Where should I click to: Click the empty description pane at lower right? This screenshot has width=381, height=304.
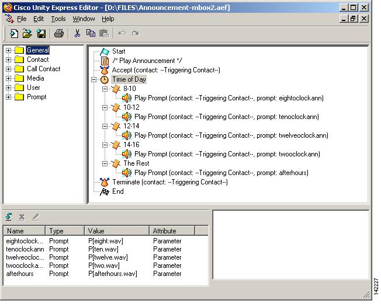291,245
